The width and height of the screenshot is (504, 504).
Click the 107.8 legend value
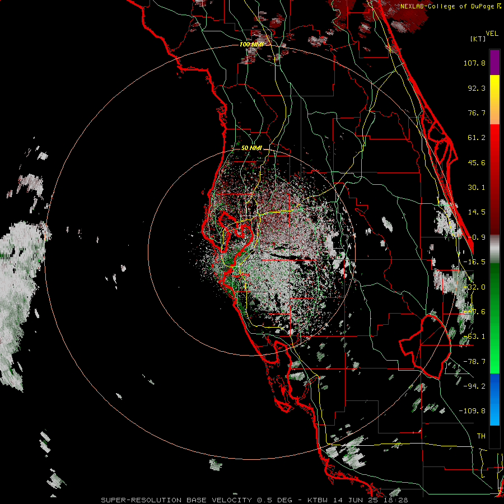[474, 63]
